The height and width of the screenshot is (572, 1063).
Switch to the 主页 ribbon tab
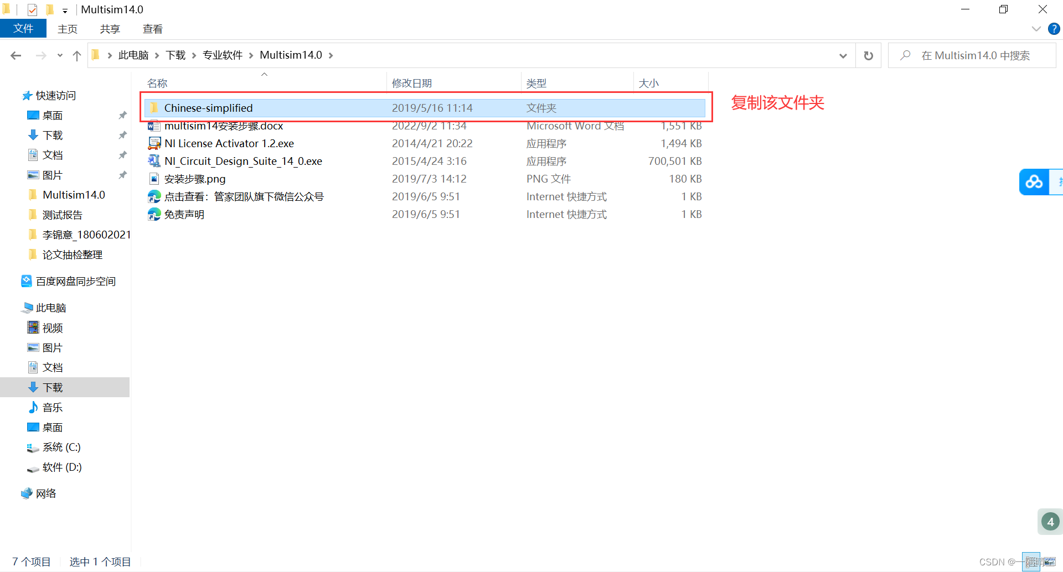point(68,29)
